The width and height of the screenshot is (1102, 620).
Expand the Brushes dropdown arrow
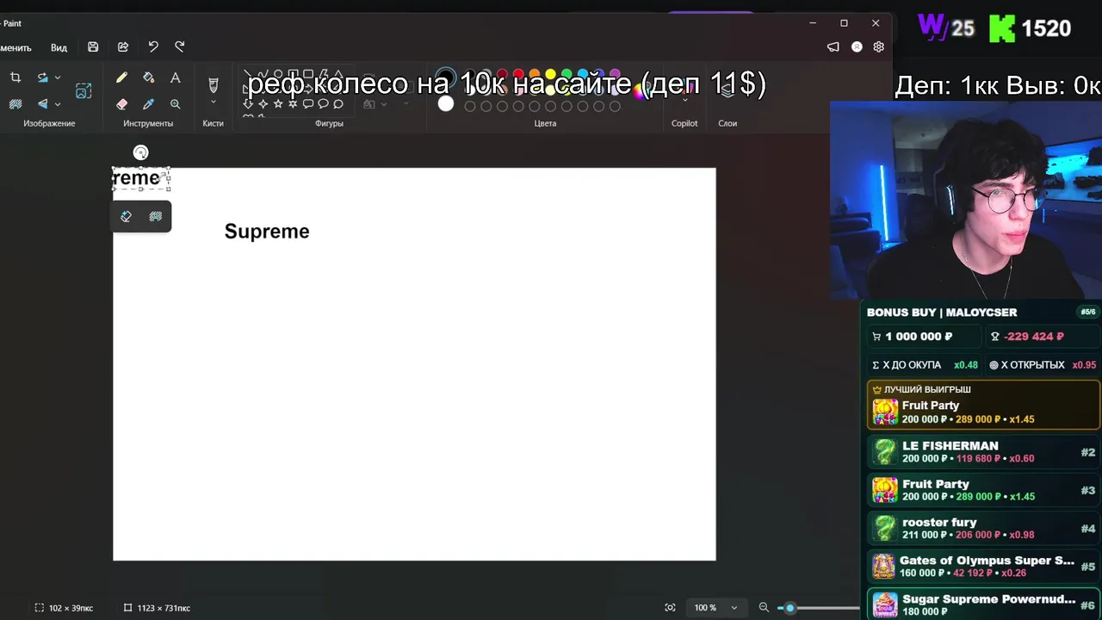tap(214, 102)
